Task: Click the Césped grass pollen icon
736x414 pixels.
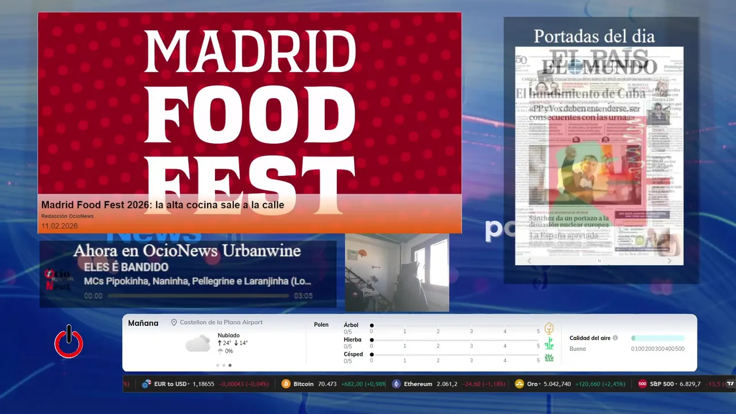Action: tap(549, 358)
